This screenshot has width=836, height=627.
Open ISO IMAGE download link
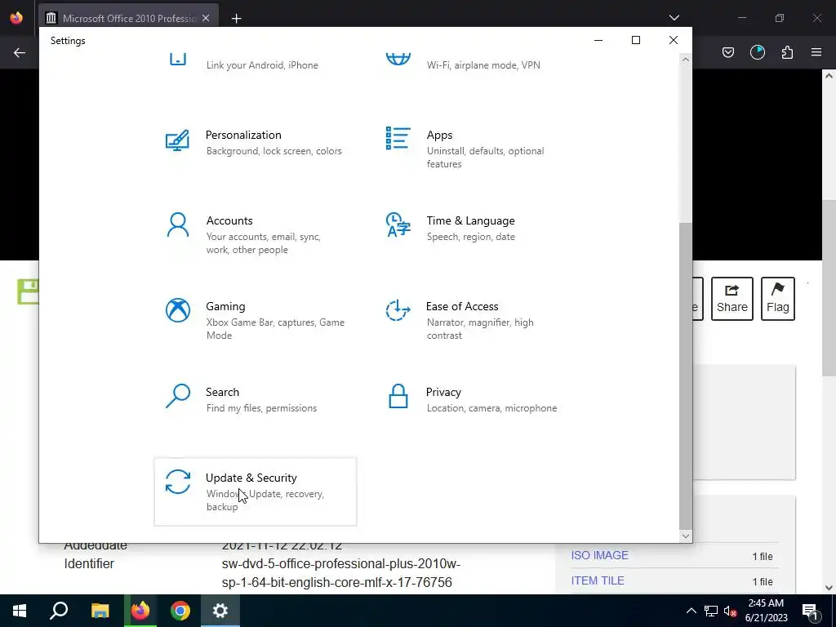click(x=600, y=555)
